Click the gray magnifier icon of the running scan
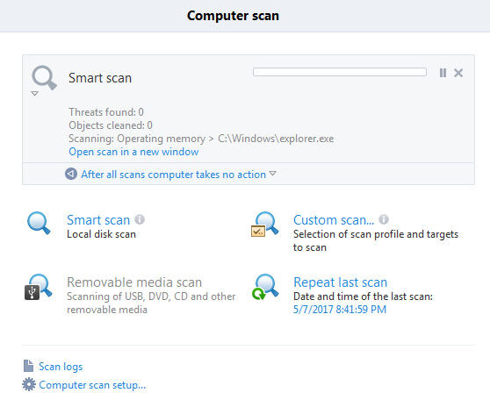This screenshot has height=407, width=490. click(x=44, y=77)
